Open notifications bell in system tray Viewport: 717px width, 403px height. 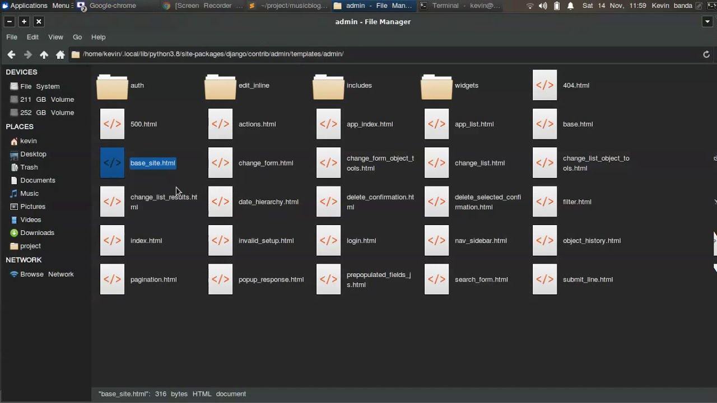570,6
